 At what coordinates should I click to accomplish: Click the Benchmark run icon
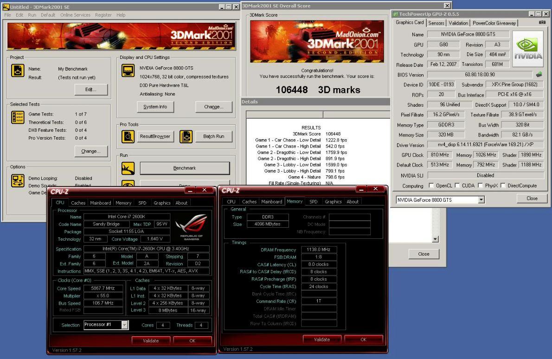pos(128,168)
